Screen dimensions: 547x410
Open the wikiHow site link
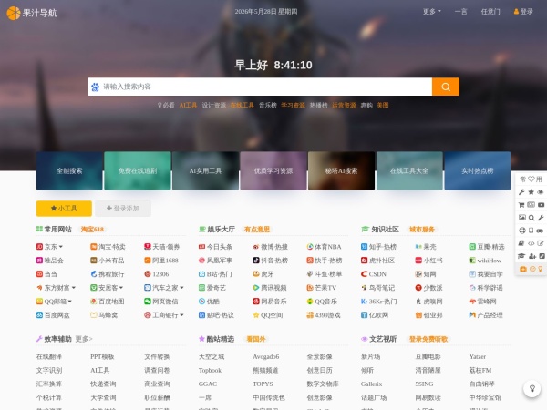[485, 261]
